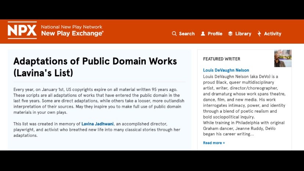Click the Activity lightning bolt icon

[x=259, y=33]
